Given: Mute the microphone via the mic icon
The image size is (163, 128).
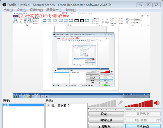Looking at the screenshot, I should coord(120,103).
